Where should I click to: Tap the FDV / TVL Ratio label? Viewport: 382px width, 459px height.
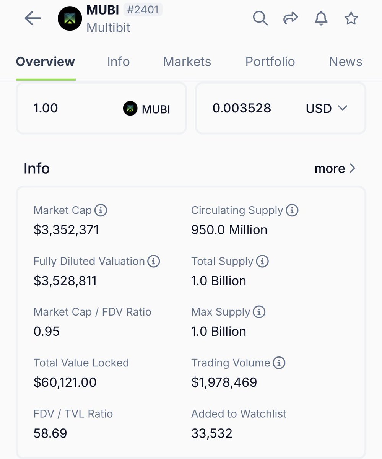(73, 413)
